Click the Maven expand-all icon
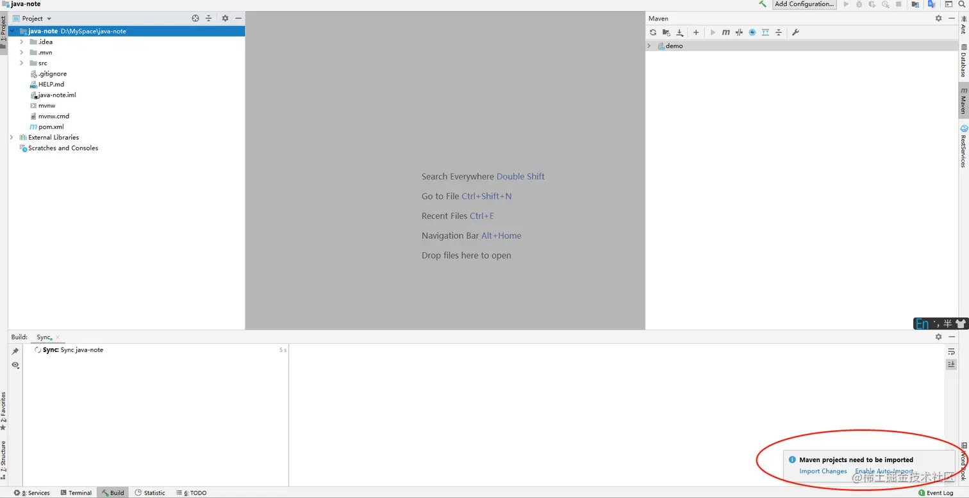969x498 pixels. click(765, 33)
